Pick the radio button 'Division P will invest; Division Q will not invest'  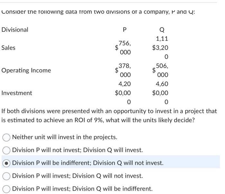pyautogui.click(x=6, y=176)
